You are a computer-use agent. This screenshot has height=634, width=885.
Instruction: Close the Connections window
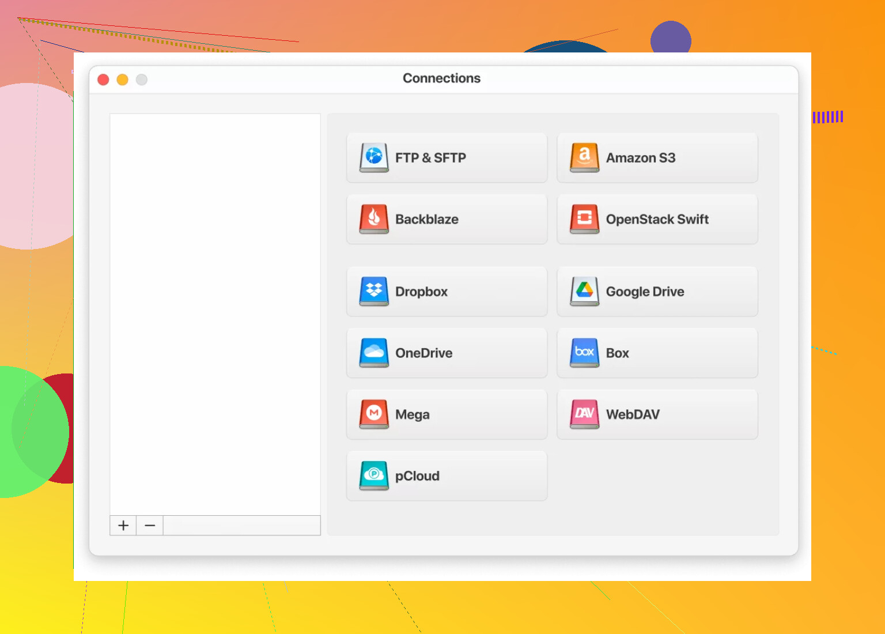pyautogui.click(x=104, y=80)
